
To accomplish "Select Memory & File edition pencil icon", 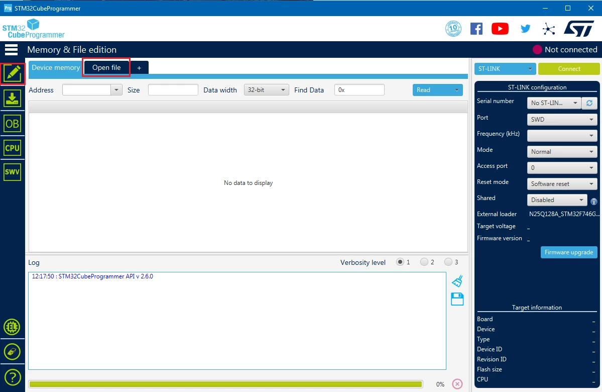I will tap(13, 74).
